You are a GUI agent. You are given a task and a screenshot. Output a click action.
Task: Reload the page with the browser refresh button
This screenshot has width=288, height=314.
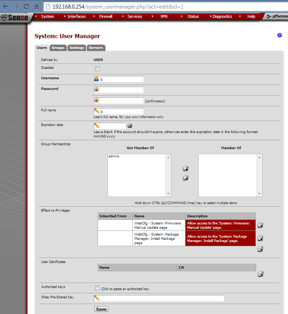point(26,7)
